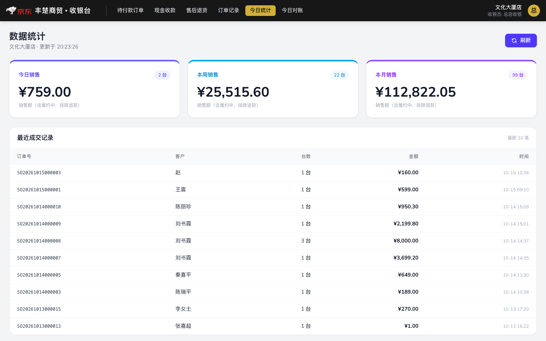Click the ¥8,000.00 order amount

(x=406, y=241)
